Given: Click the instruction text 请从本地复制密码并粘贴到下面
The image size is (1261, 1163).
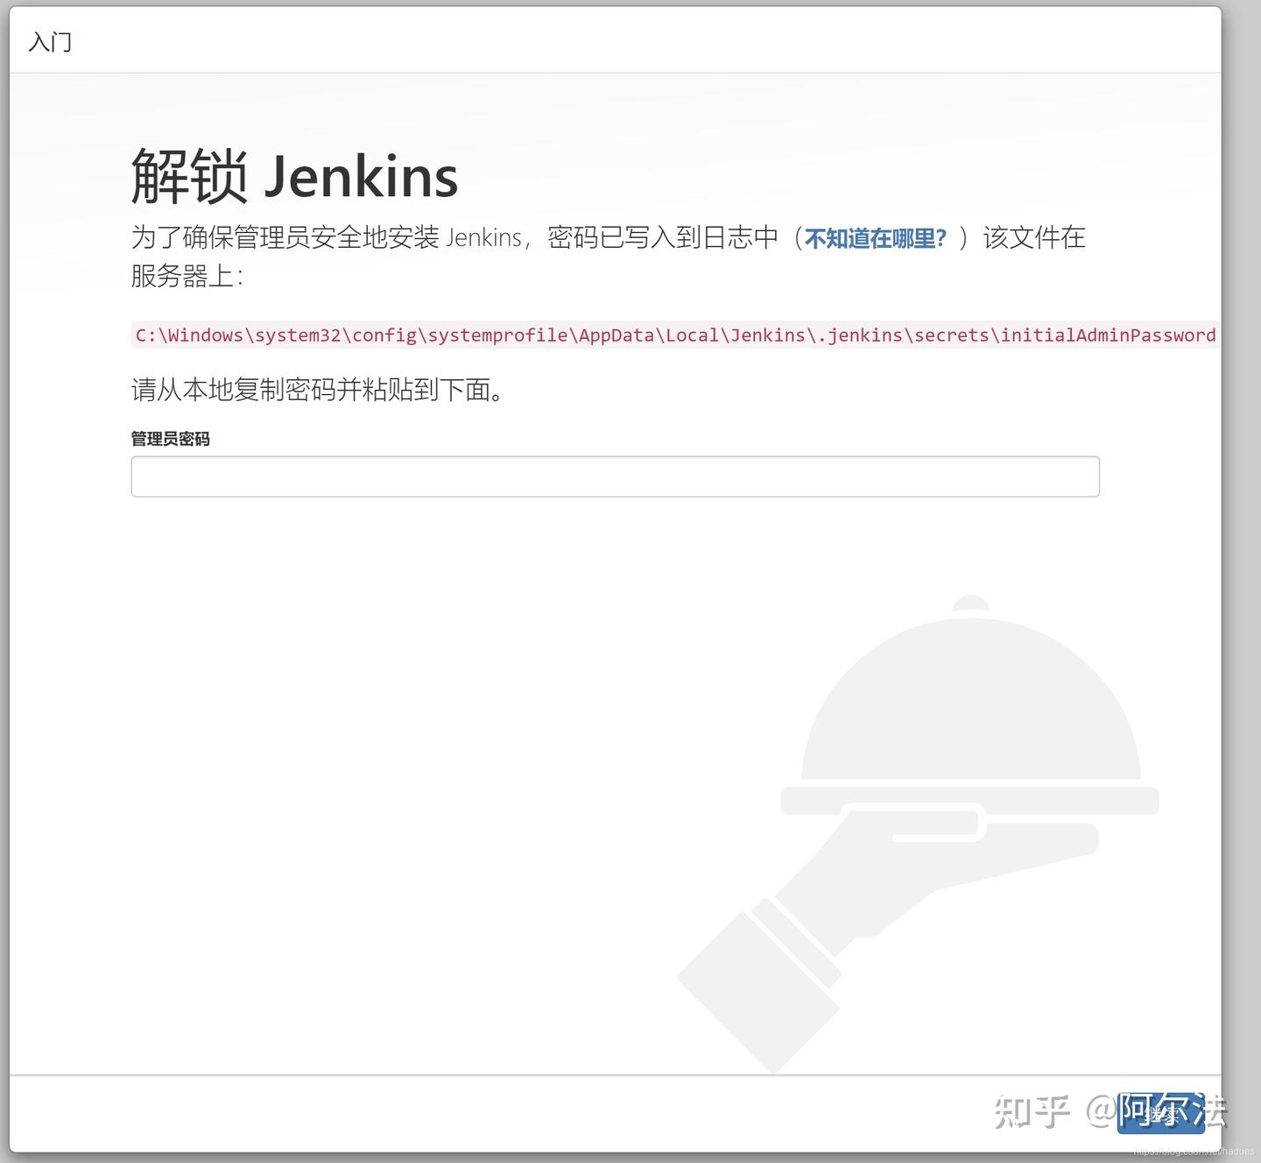Looking at the screenshot, I should (317, 391).
